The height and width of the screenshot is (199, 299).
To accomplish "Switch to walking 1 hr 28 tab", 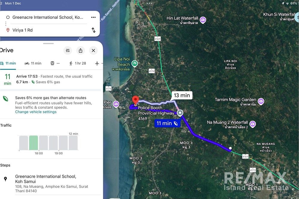I will point(77,63).
